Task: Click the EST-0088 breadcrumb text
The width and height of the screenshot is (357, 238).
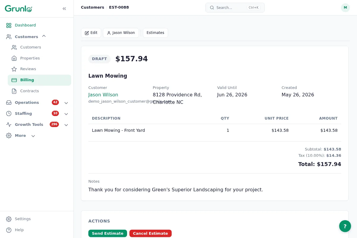Action: tap(119, 7)
